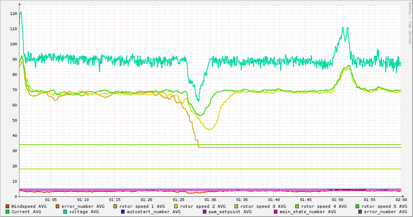The height and width of the screenshot is (217, 413).
Task: Click the rotor speed 4 AVG color swatch
Action: (x=297, y=206)
